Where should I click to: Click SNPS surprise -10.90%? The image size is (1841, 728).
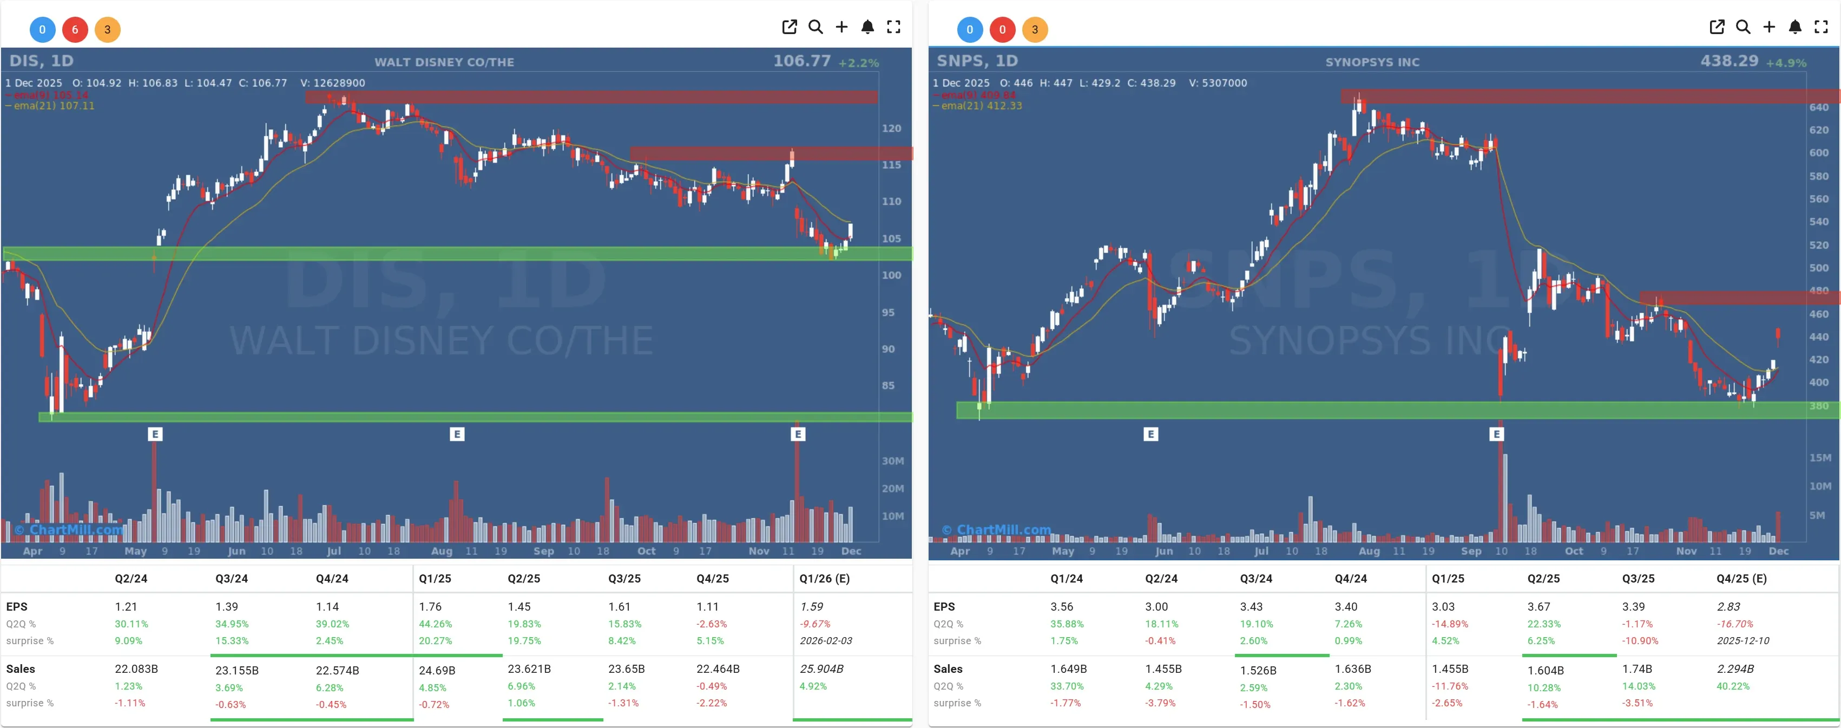click(x=1640, y=641)
